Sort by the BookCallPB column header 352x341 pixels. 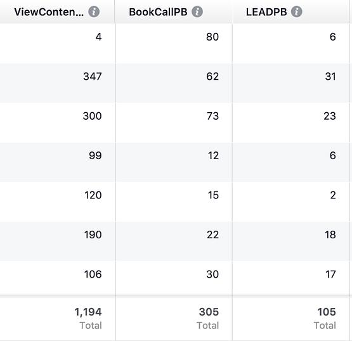158,12
